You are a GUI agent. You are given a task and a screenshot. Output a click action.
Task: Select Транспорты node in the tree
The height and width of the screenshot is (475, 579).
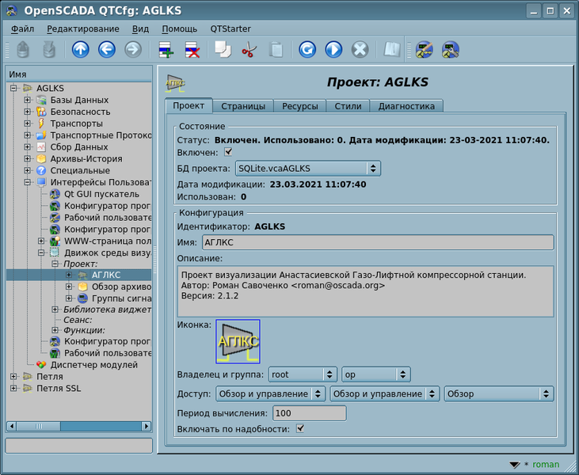(77, 123)
